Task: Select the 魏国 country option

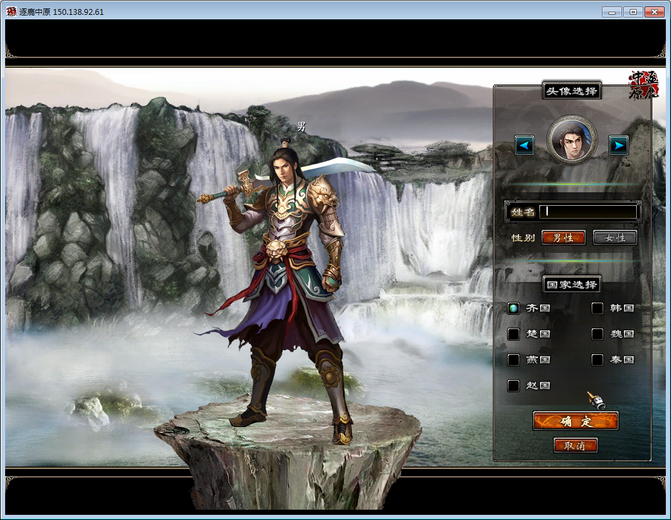Action: tap(597, 334)
